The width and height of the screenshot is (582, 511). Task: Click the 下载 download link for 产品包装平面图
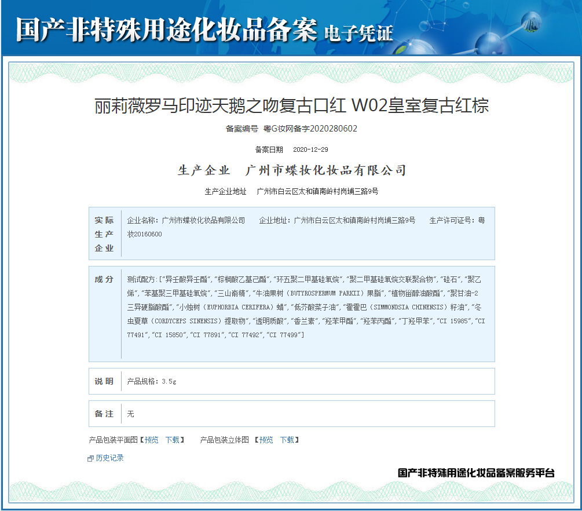coord(174,440)
